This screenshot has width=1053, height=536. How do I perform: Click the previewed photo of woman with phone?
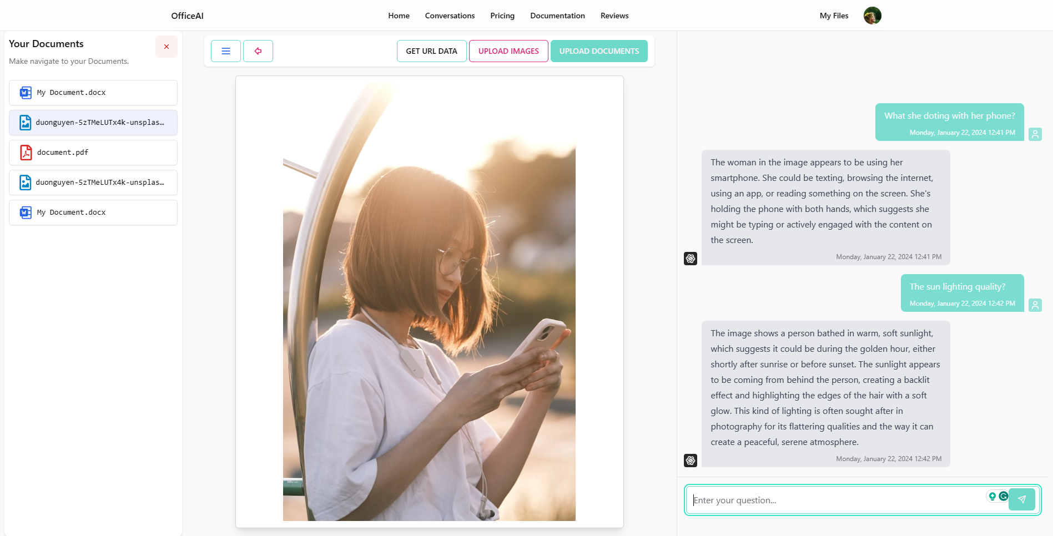tap(429, 302)
